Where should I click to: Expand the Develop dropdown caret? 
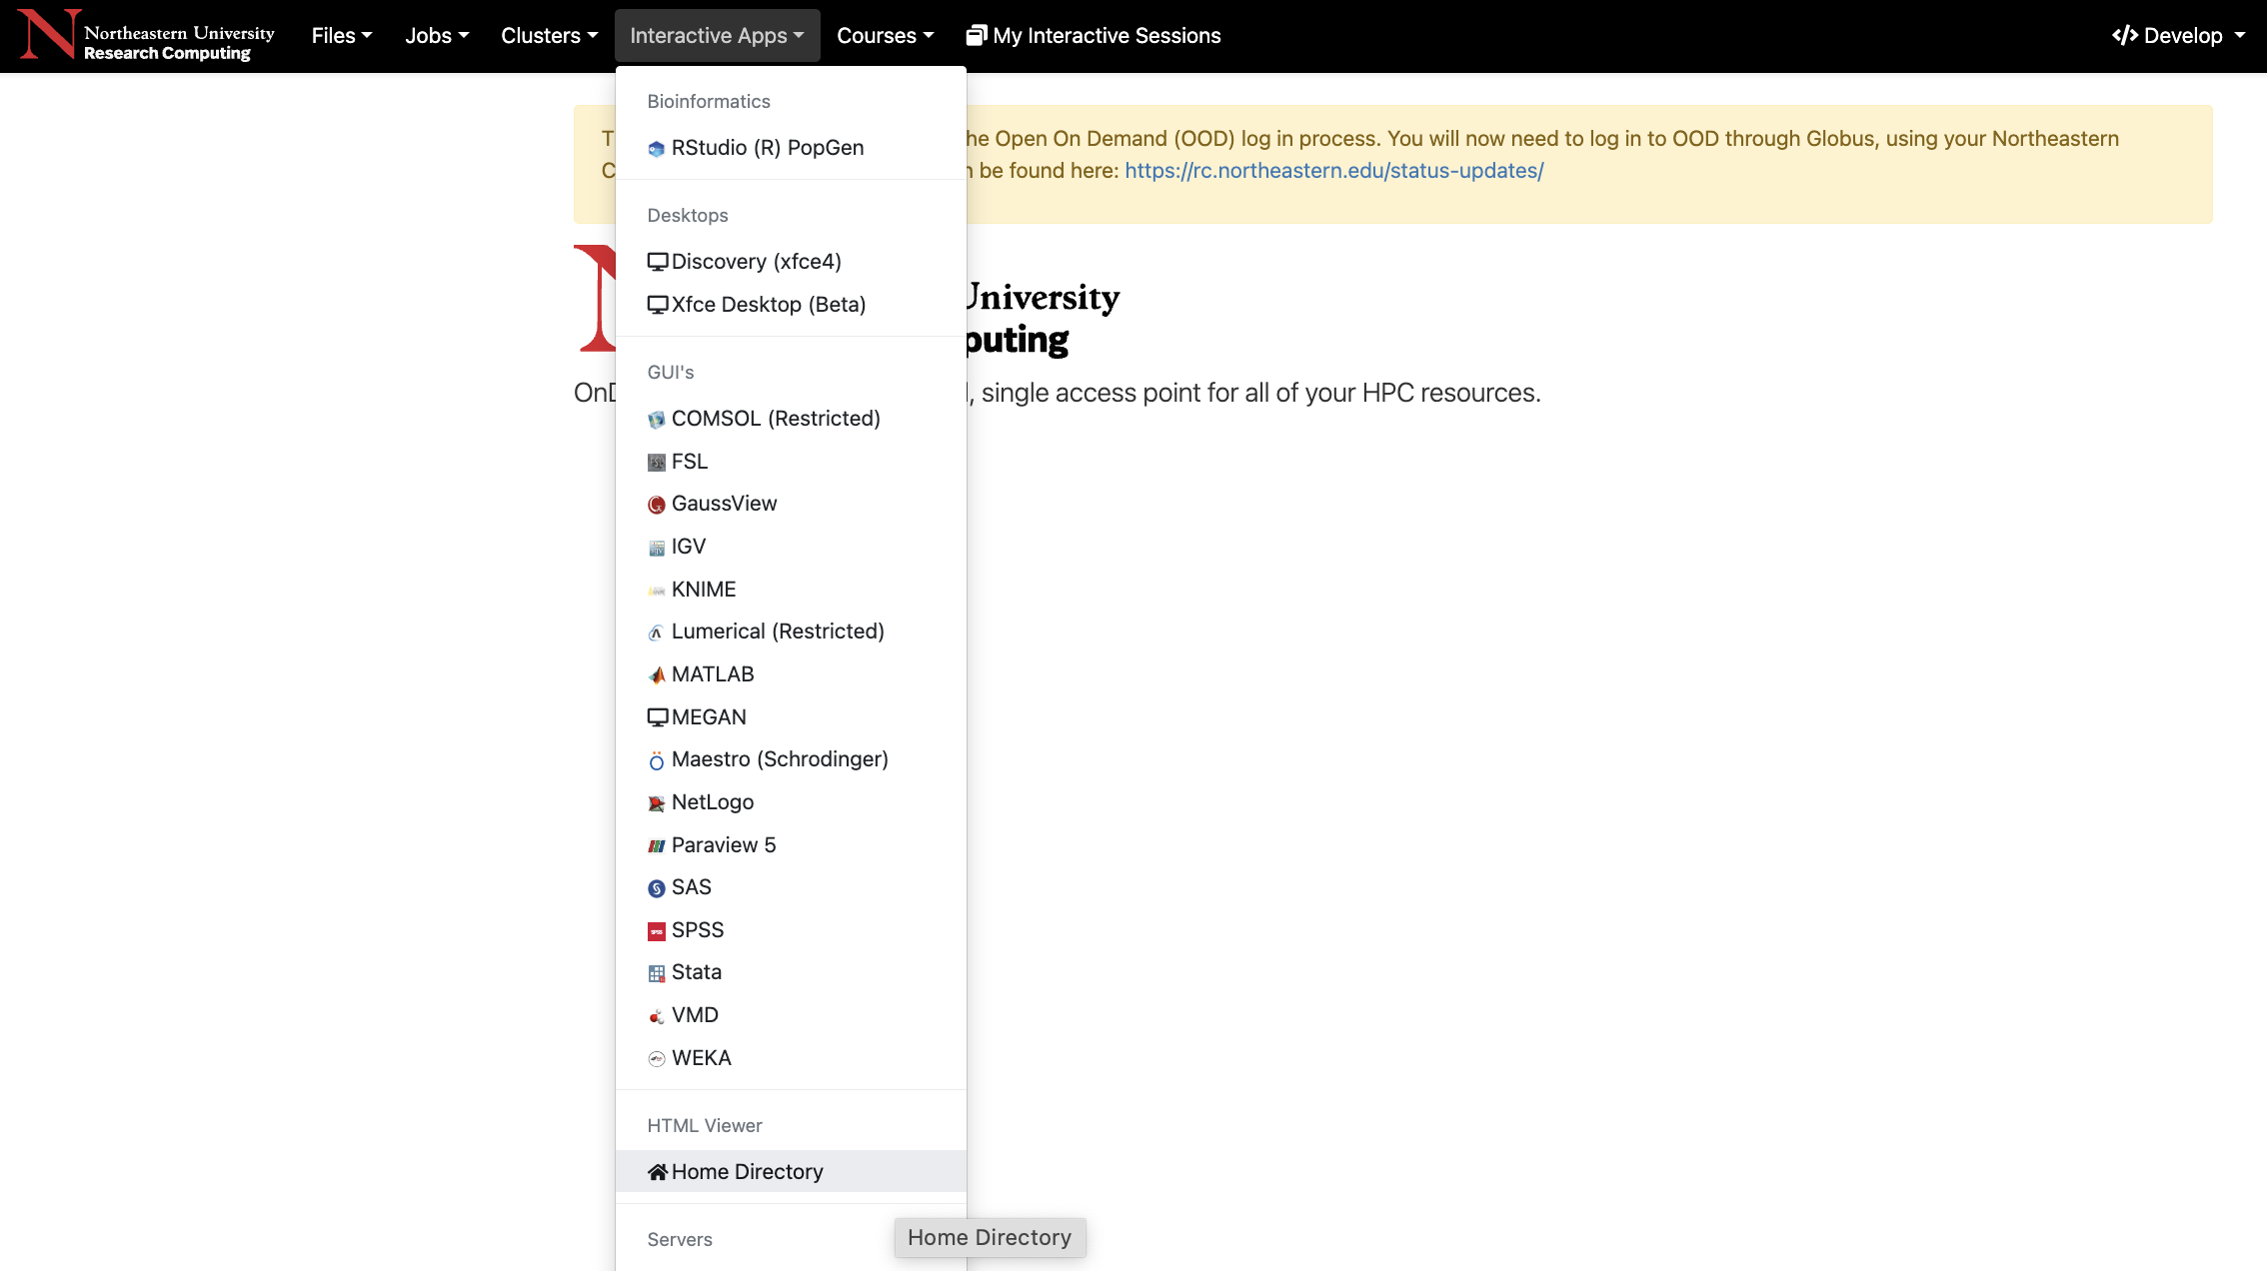click(x=2240, y=36)
